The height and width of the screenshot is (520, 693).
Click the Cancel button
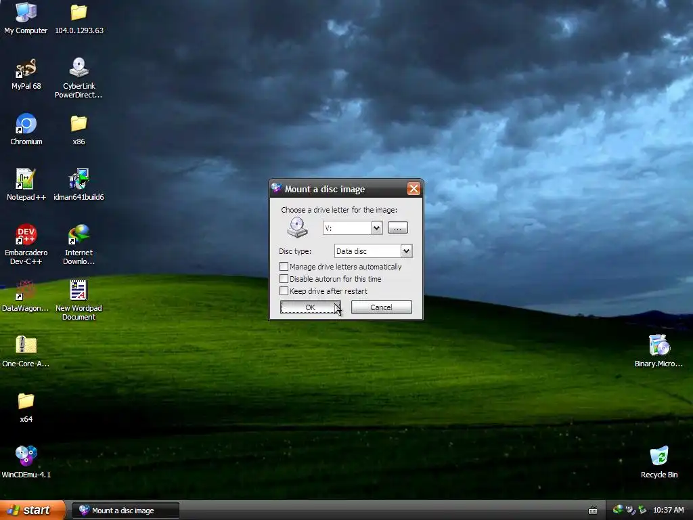coord(382,307)
